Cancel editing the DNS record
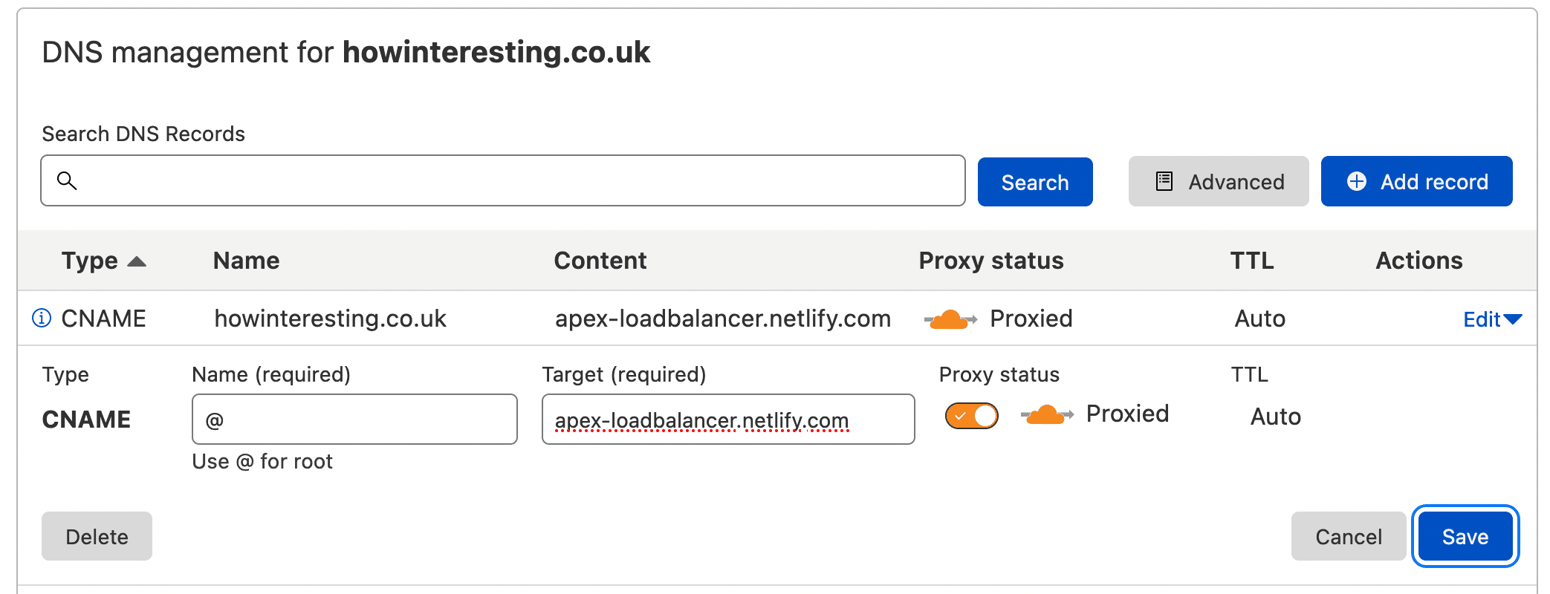Screen dimensions: 1550x594 1348,536
